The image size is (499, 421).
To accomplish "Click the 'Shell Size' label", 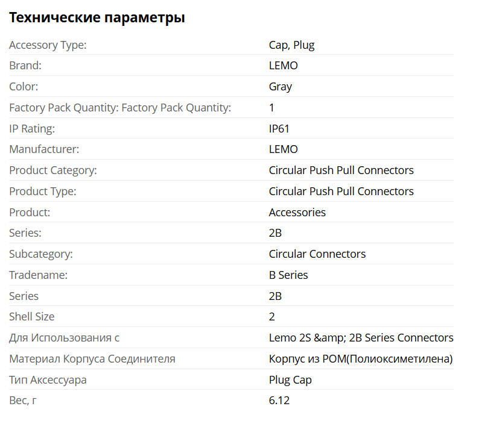I will (31, 317).
